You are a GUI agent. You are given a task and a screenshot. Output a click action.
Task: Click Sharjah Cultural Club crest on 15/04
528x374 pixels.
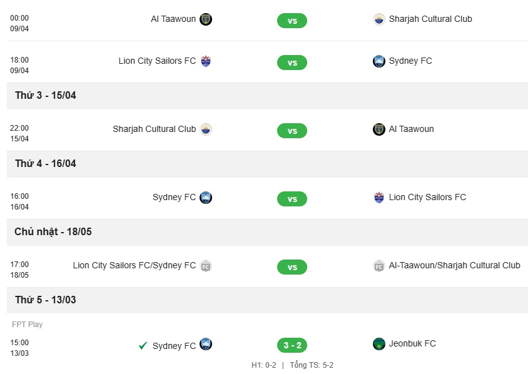click(x=206, y=129)
